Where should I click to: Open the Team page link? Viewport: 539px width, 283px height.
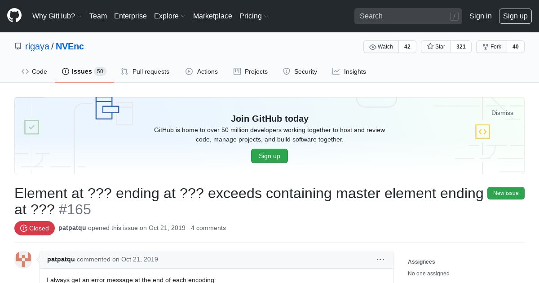tap(98, 16)
